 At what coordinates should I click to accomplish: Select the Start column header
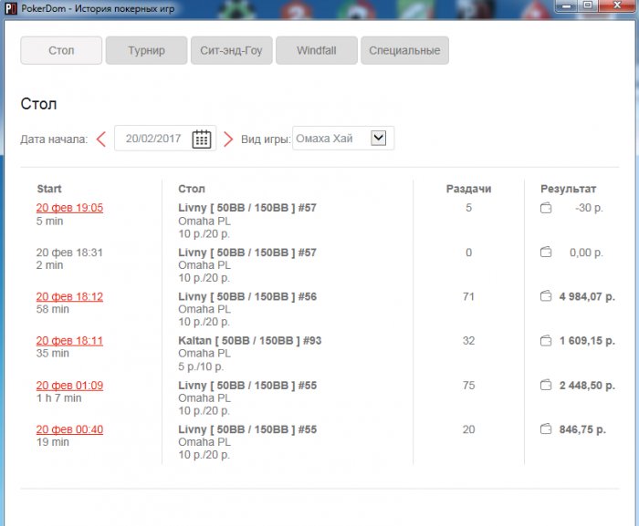(49, 189)
